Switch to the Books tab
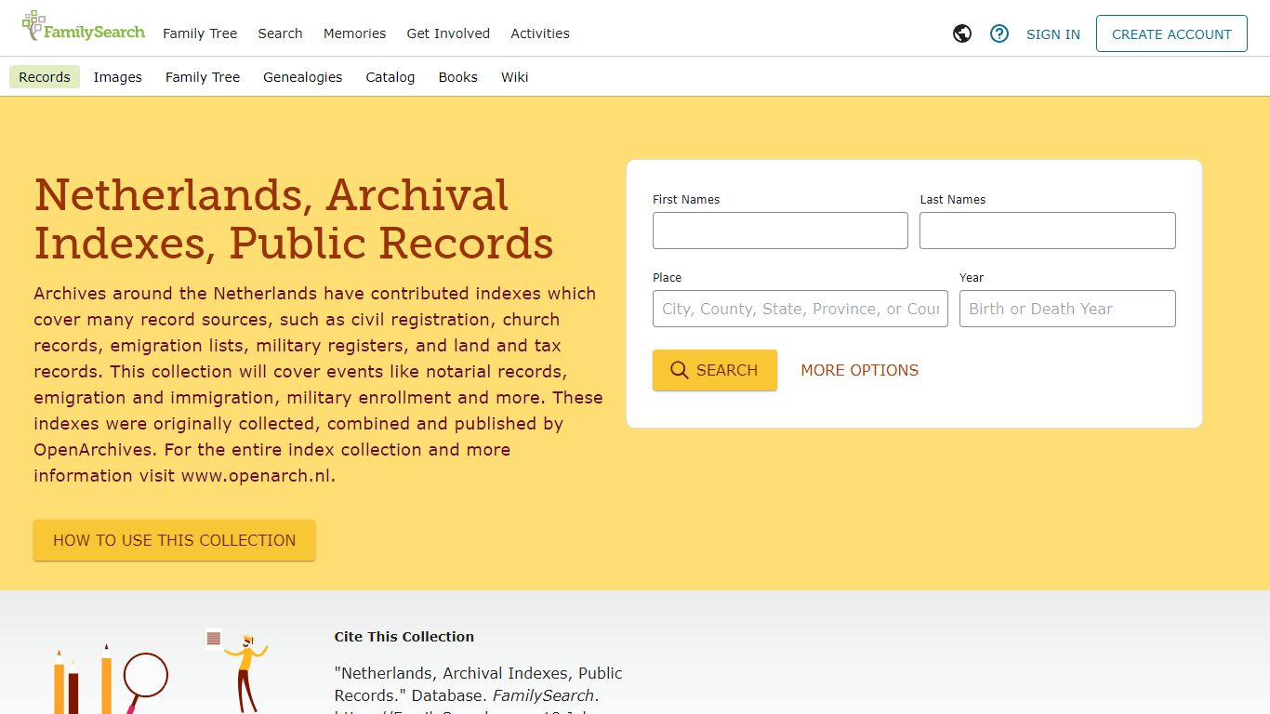Viewport: 1270px width, 714px height. click(458, 77)
